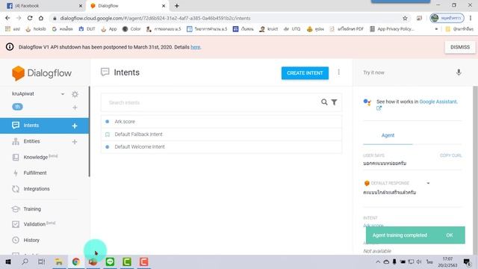This screenshot has width=478, height=269.
Task: Open the three-dot menu beside Create Intent
Action: [x=338, y=72]
